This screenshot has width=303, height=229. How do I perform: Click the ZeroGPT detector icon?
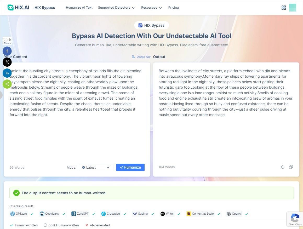point(74,214)
